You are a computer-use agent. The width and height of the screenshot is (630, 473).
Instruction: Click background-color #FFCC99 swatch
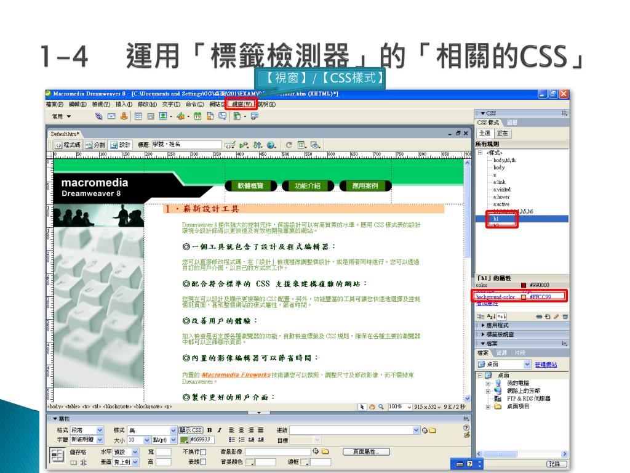click(x=524, y=297)
